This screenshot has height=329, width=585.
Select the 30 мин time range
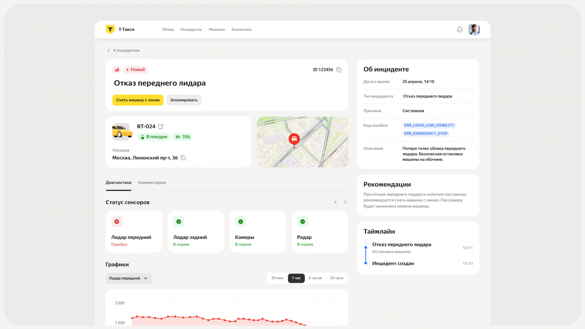[277, 278]
